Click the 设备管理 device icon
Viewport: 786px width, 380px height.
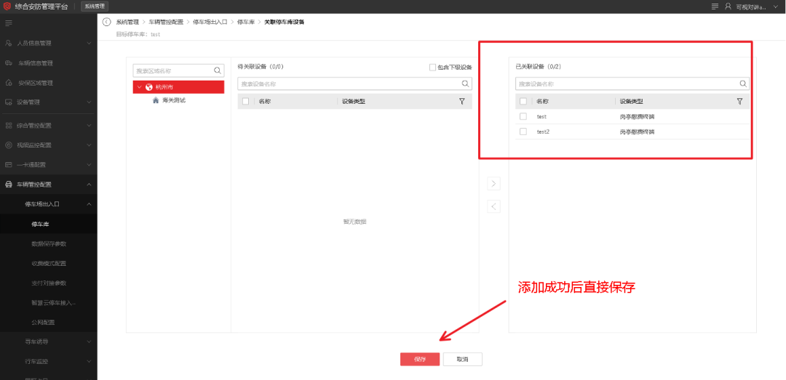point(9,102)
